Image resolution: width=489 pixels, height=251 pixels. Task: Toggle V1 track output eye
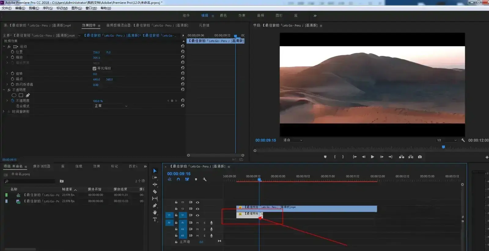click(x=197, y=215)
